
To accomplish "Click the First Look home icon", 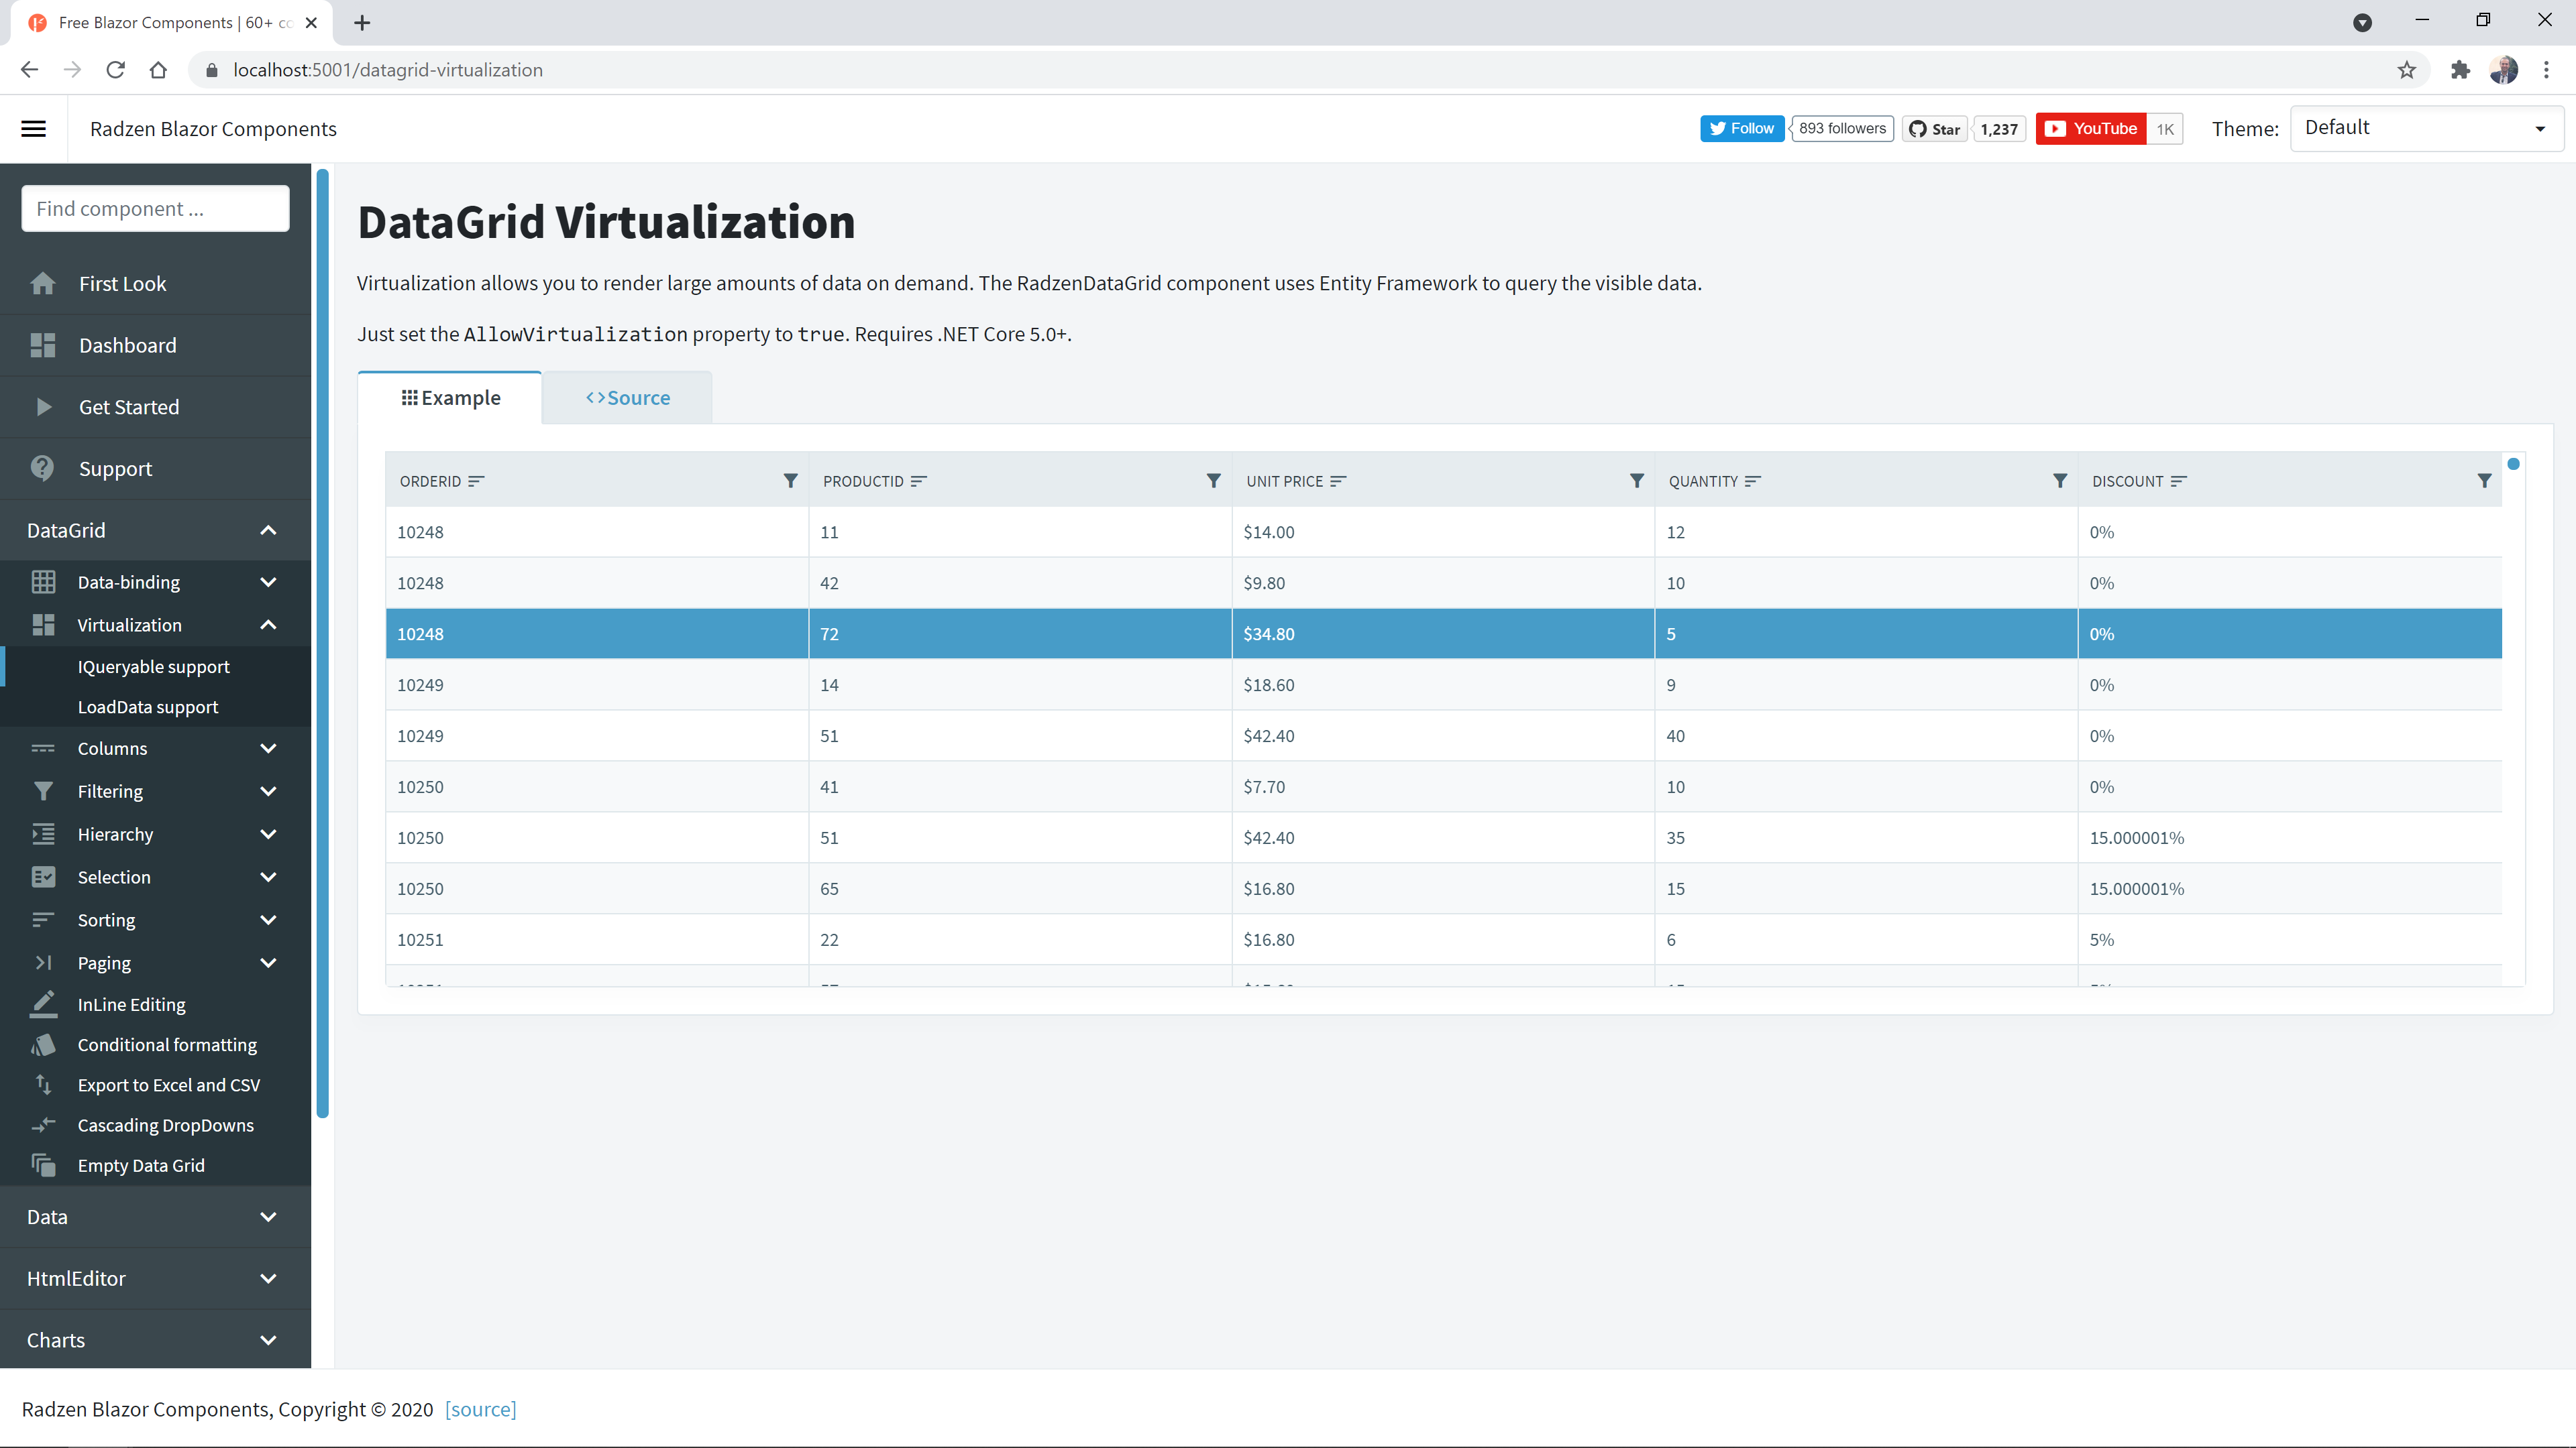I will click(x=42, y=284).
